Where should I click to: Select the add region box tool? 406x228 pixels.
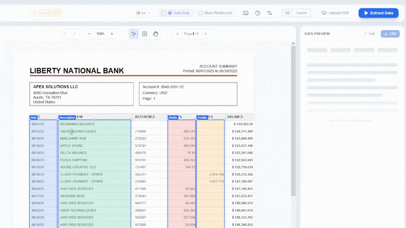145,34
